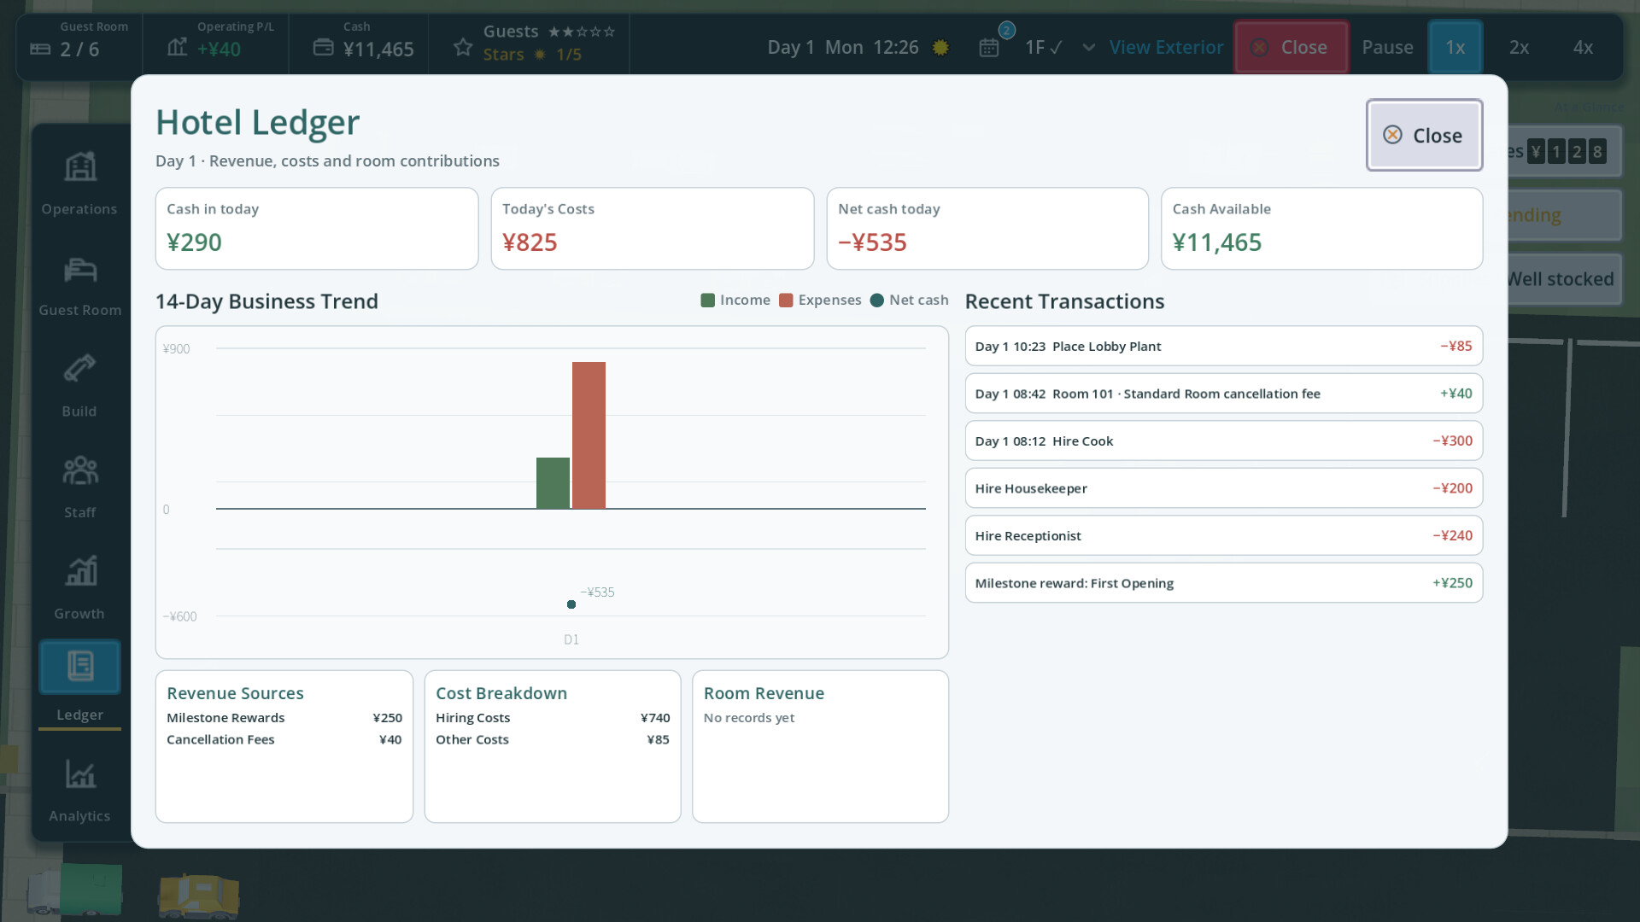Select the Hire Housekeeper transaction
This screenshot has width=1640, height=922.
tap(1223, 488)
